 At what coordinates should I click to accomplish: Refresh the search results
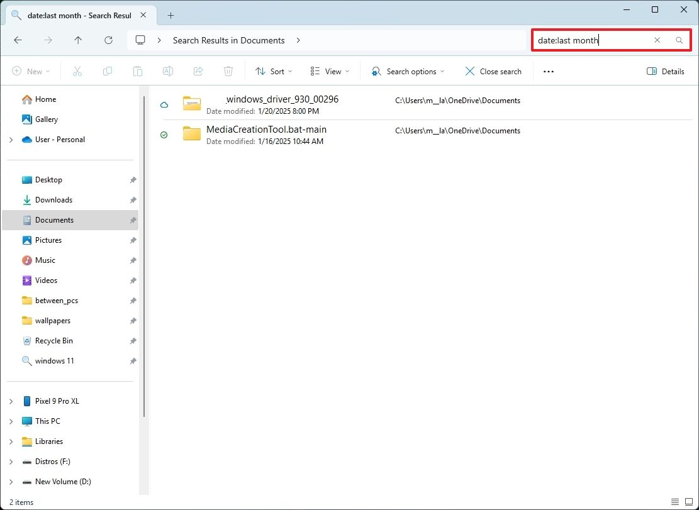coord(108,40)
